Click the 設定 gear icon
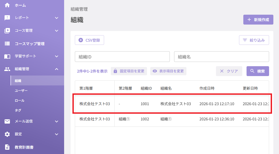The image size is (279, 154). point(7,134)
